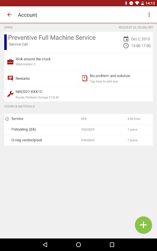Tap 'Tap here to add one' text

point(104,82)
